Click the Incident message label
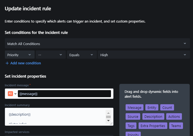Image resolution: width=193 pixels, height=136 pixels. pos(17,85)
